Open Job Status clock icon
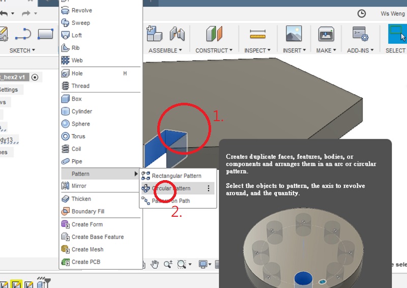The height and width of the screenshot is (288, 407). tap(362, 14)
